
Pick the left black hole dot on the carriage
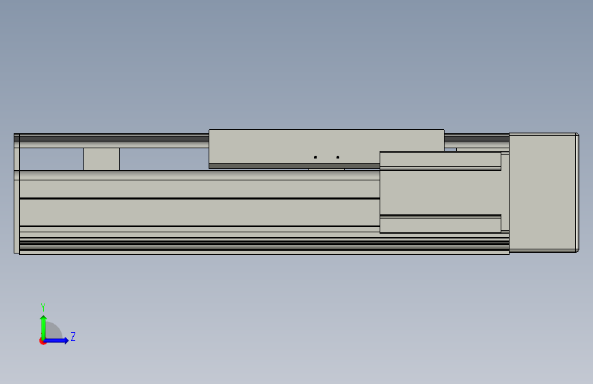coord(315,157)
